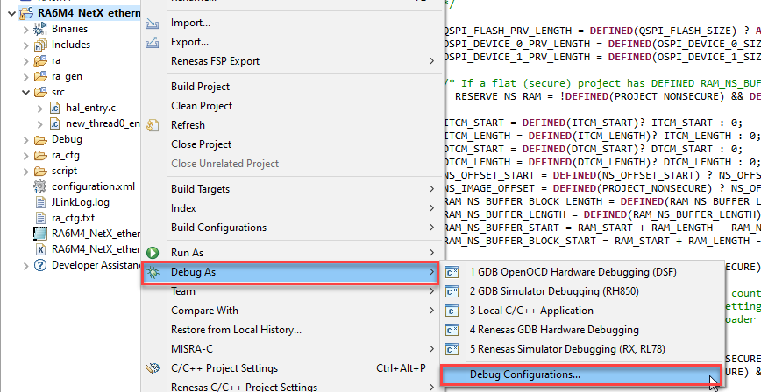
Task: Select JLinkLog.log file in tree
Action: pyautogui.click(x=80, y=202)
